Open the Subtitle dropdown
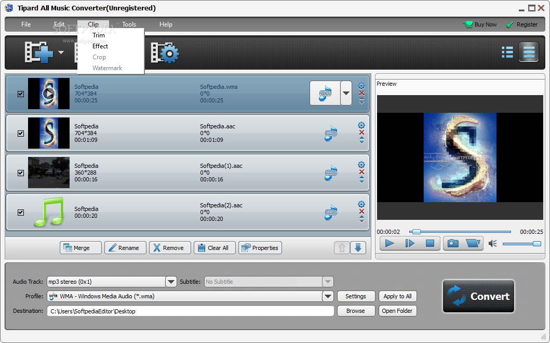550x343 pixels. (x=328, y=282)
